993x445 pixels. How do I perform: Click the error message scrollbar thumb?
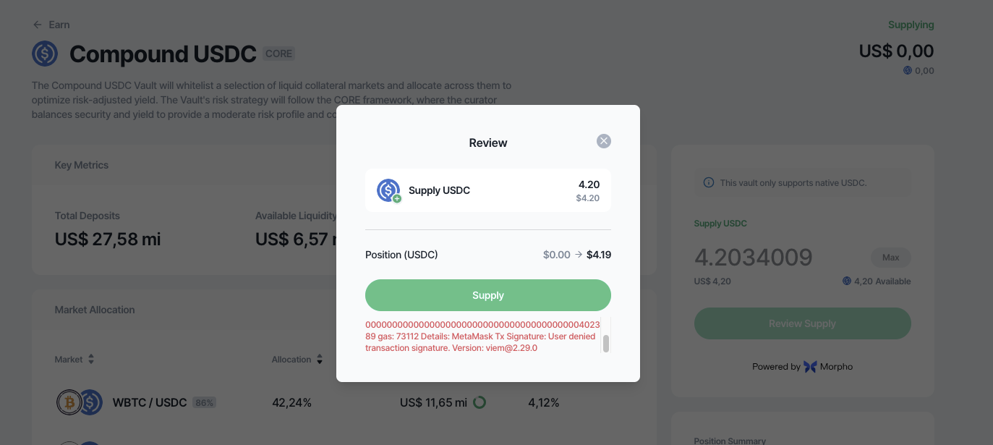coord(606,344)
